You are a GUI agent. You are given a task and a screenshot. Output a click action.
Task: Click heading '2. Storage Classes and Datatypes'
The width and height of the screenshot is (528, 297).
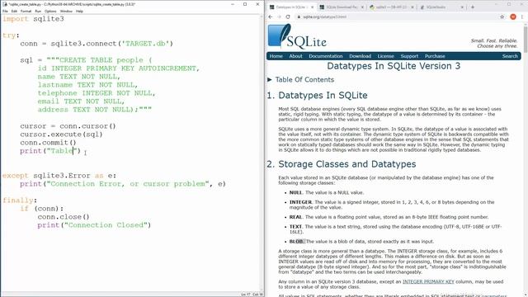tap(342, 164)
